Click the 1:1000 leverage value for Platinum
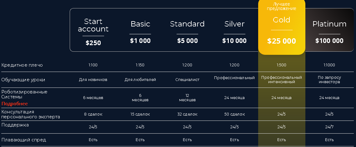 click(329, 65)
